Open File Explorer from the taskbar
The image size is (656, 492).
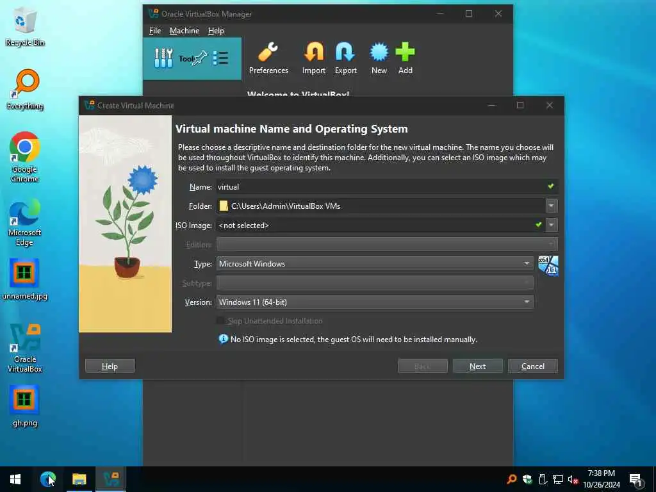79,479
